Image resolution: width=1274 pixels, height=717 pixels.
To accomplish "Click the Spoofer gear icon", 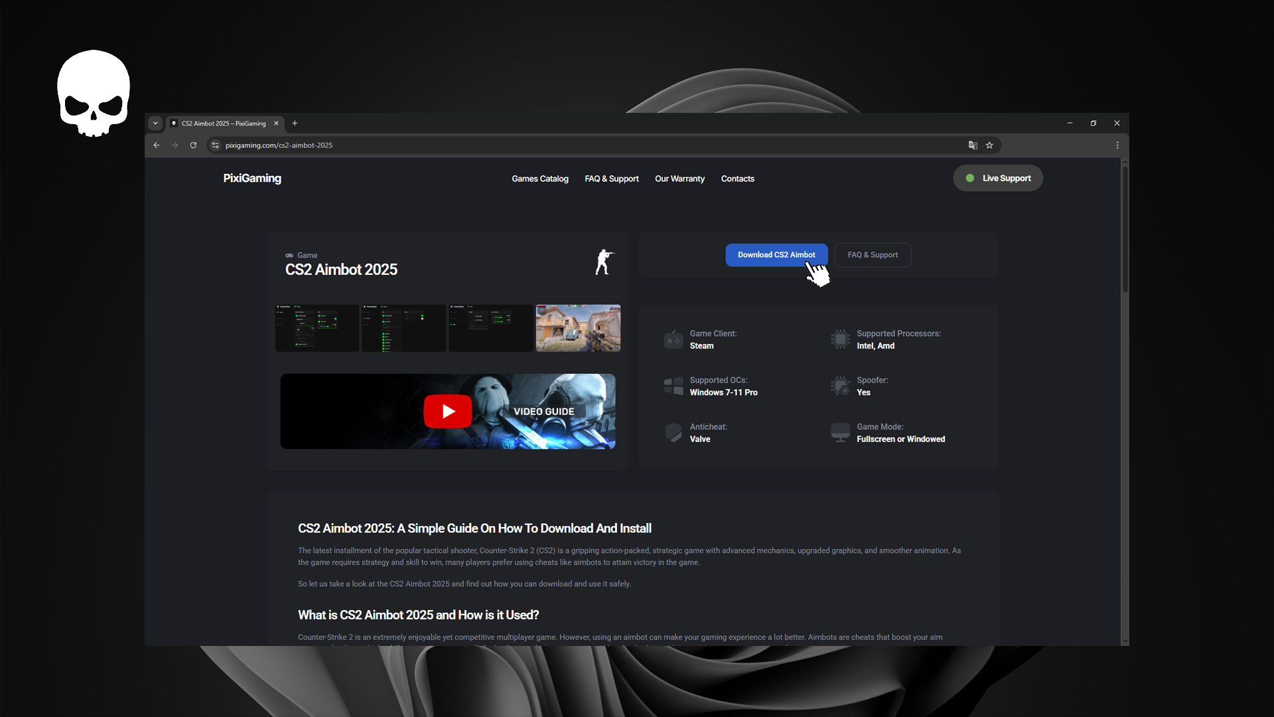I will (x=840, y=386).
